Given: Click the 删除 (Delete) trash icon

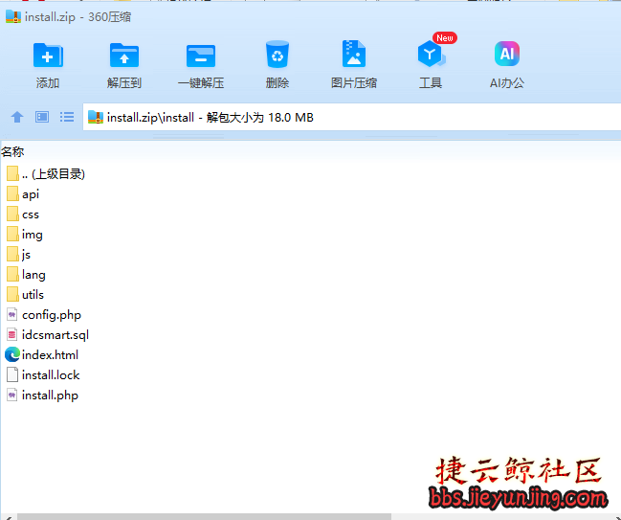Looking at the screenshot, I should click(x=277, y=55).
